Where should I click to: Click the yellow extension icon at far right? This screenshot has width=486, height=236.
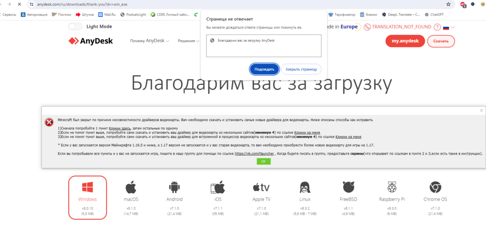pyautogui.click(x=483, y=4)
